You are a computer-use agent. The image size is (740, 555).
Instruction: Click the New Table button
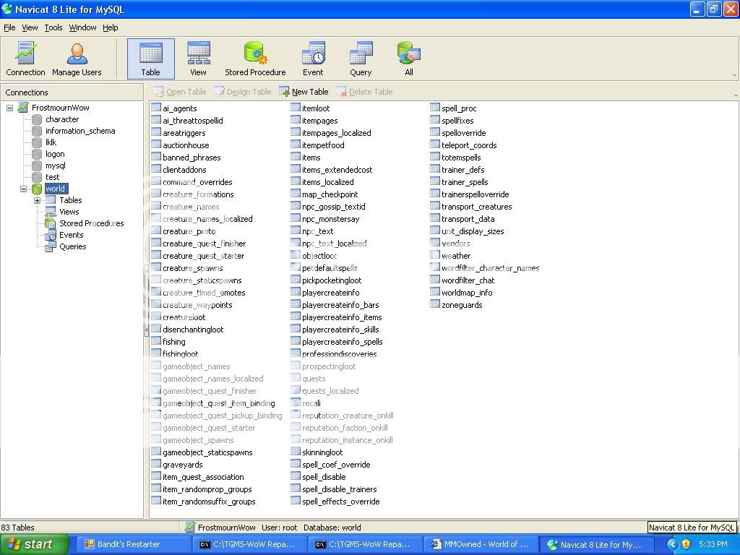click(x=304, y=92)
